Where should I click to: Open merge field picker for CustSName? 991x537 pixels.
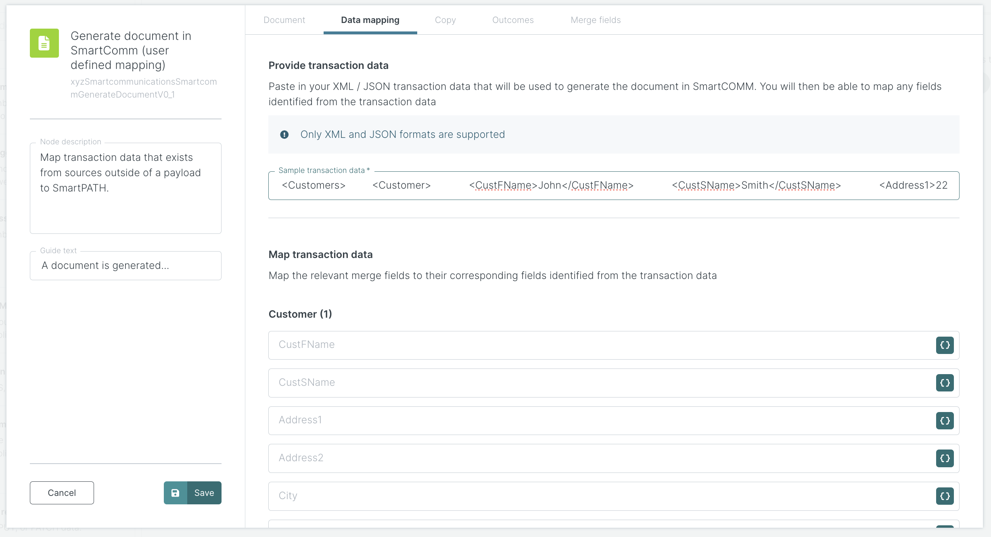pos(945,383)
